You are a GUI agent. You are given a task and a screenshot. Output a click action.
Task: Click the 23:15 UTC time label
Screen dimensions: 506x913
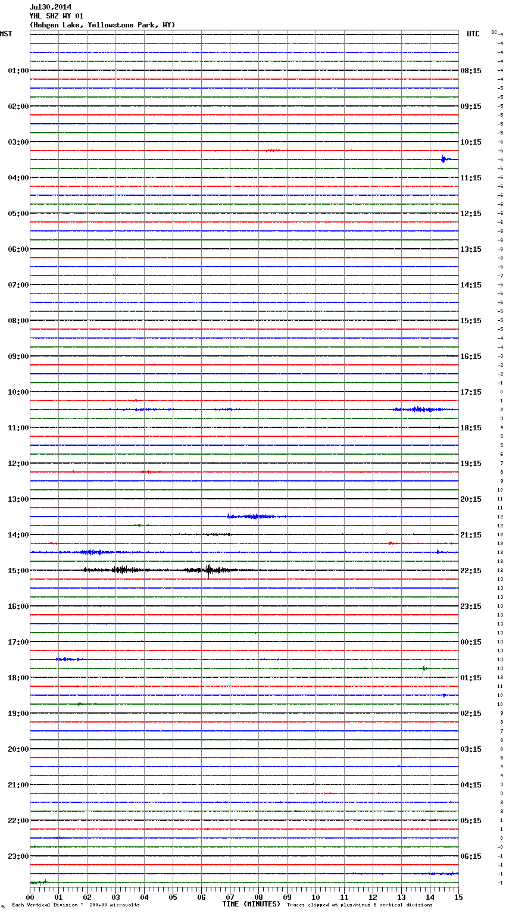471,606
